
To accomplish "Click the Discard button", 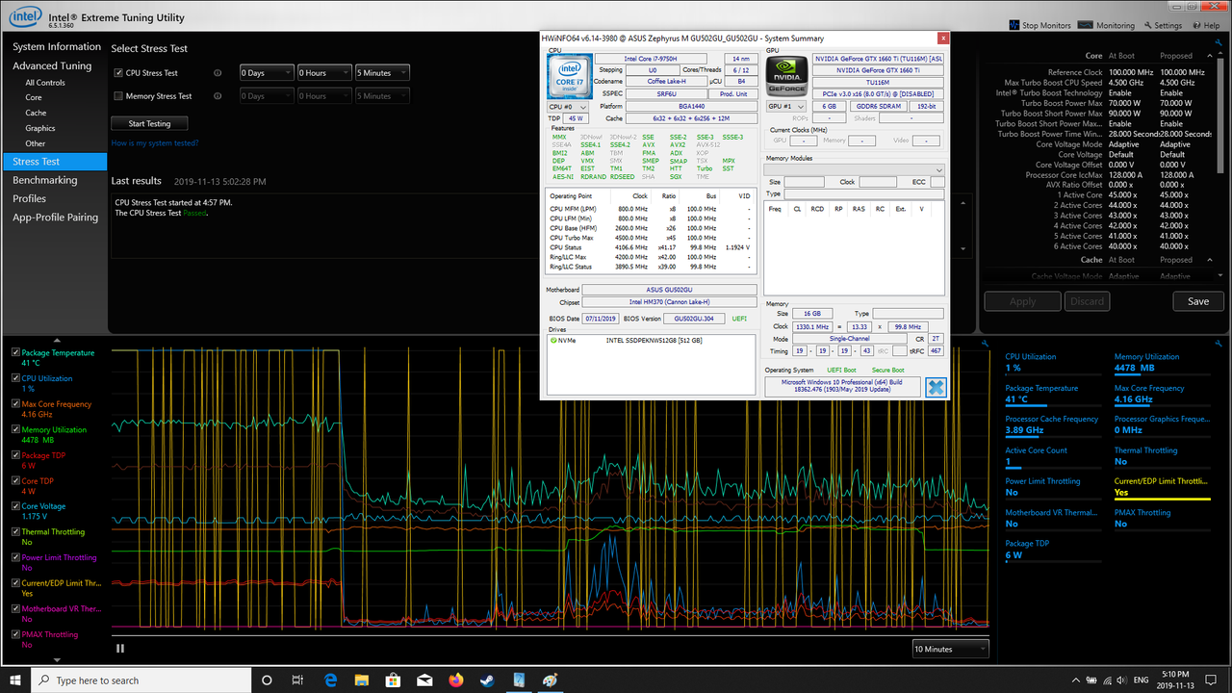I will pyautogui.click(x=1087, y=301).
